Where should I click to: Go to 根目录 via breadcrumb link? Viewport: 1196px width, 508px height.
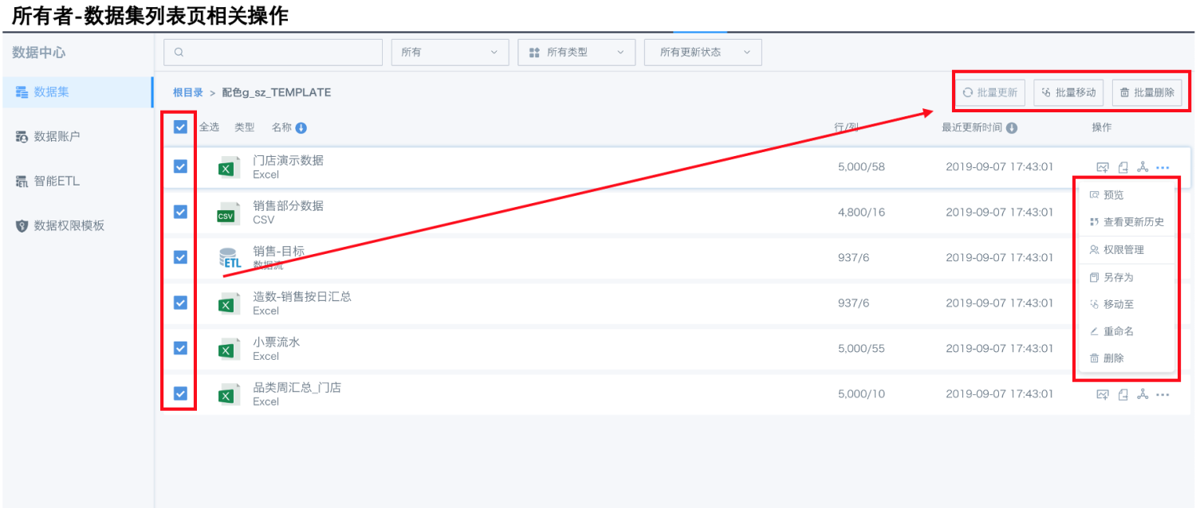188,92
